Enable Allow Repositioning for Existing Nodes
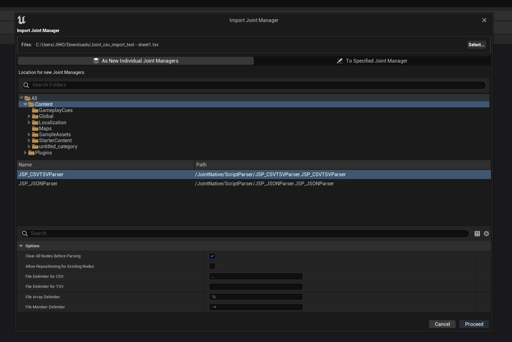The height and width of the screenshot is (342, 512). pyautogui.click(x=212, y=266)
